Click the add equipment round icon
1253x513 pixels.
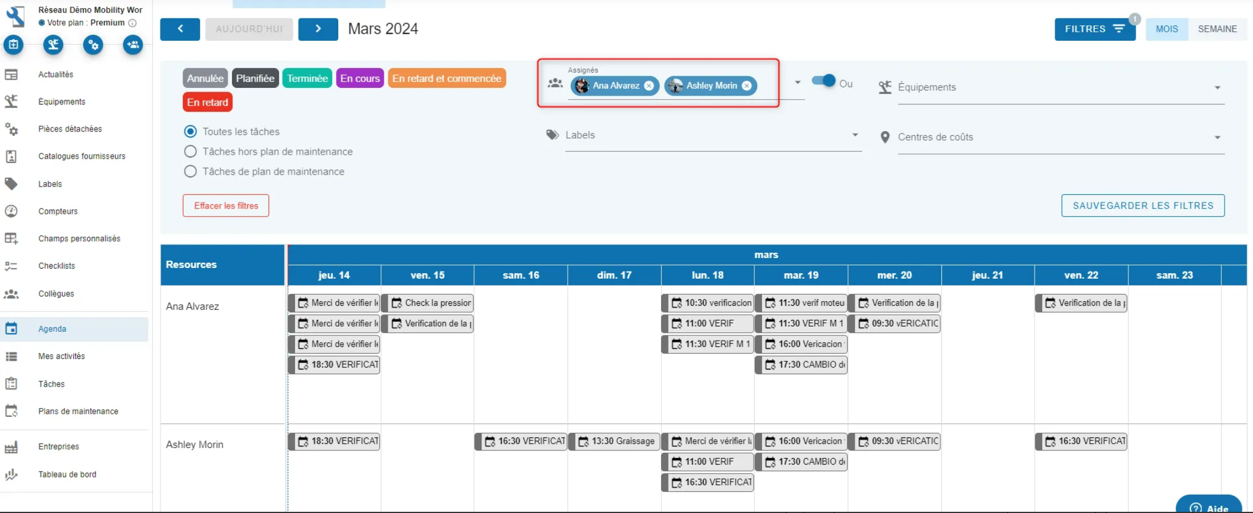point(53,44)
